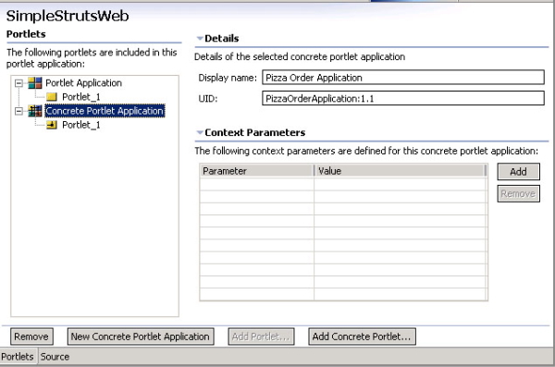Collapse the Portlet Application tree node
The height and width of the screenshot is (367, 555).
[x=18, y=83]
